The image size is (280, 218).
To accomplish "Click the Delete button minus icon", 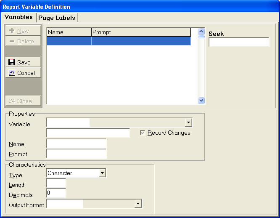I will coord(12,41).
